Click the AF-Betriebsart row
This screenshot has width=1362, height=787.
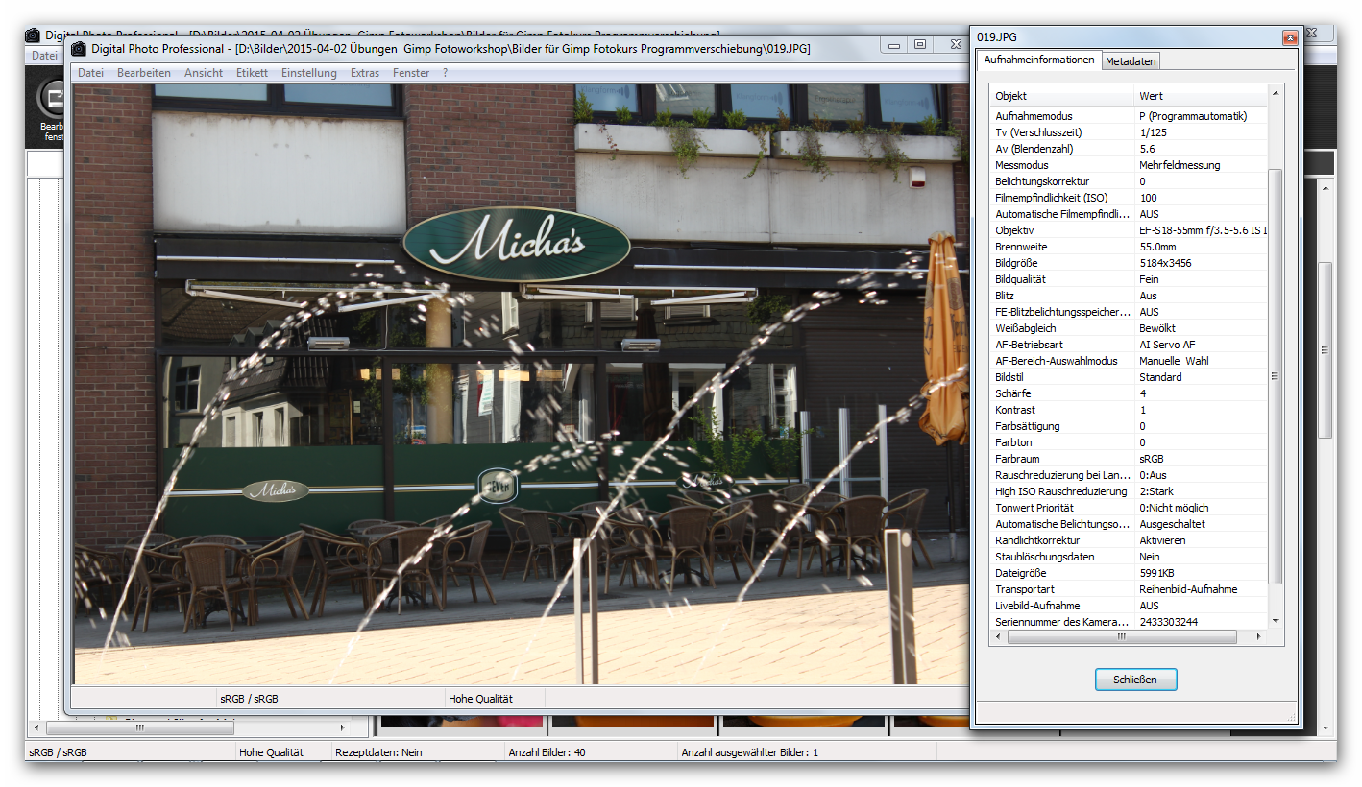click(x=1129, y=345)
